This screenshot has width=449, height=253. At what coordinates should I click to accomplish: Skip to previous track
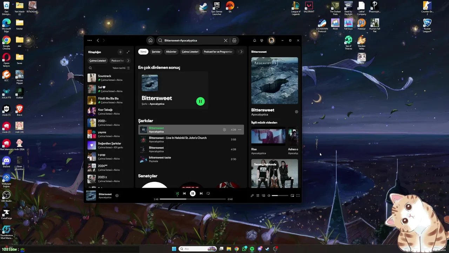tap(184, 193)
